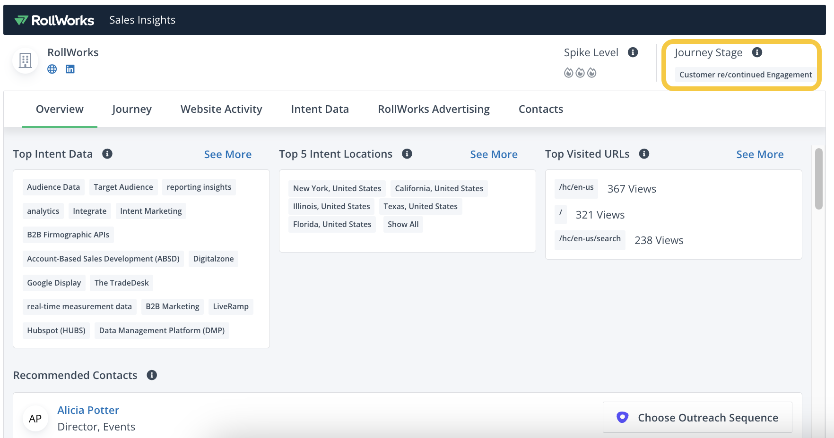Open Choose Outreach Sequence dropdown

[697, 418]
